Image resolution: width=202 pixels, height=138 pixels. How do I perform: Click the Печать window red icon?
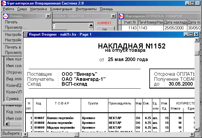(6, 16)
